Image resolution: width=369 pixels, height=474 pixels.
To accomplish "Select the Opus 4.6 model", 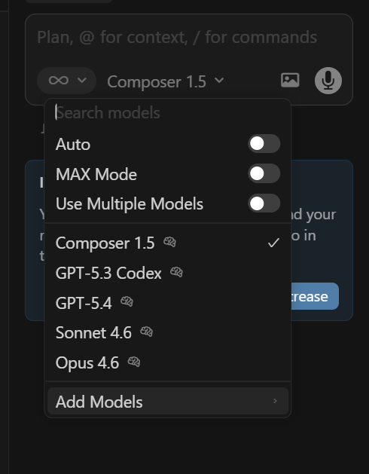I will click(x=168, y=362).
